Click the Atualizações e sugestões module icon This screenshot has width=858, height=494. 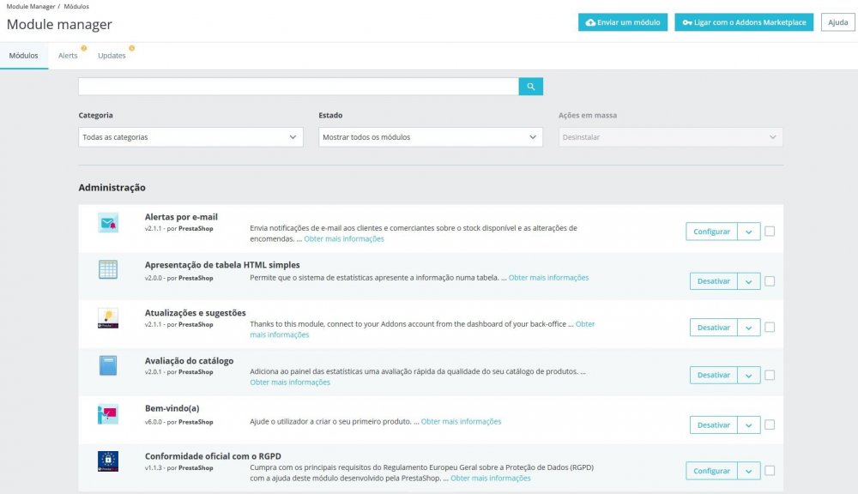108,318
